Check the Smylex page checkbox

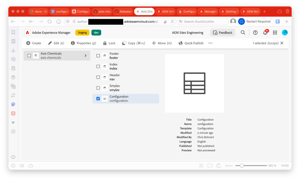click(98, 88)
